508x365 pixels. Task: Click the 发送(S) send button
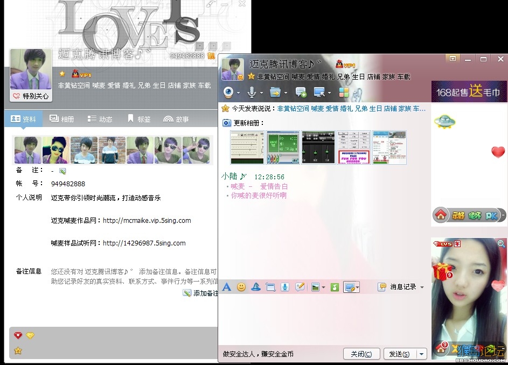click(399, 354)
